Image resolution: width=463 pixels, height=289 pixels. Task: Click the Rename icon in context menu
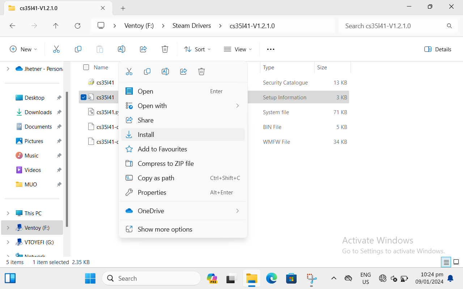165,72
